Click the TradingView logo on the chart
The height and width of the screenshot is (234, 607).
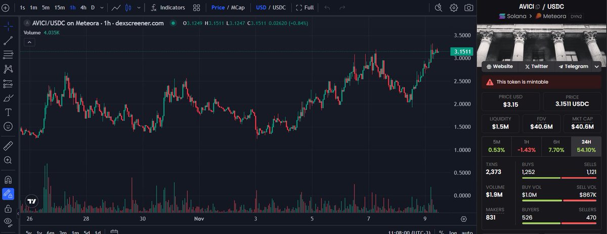coord(32,201)
